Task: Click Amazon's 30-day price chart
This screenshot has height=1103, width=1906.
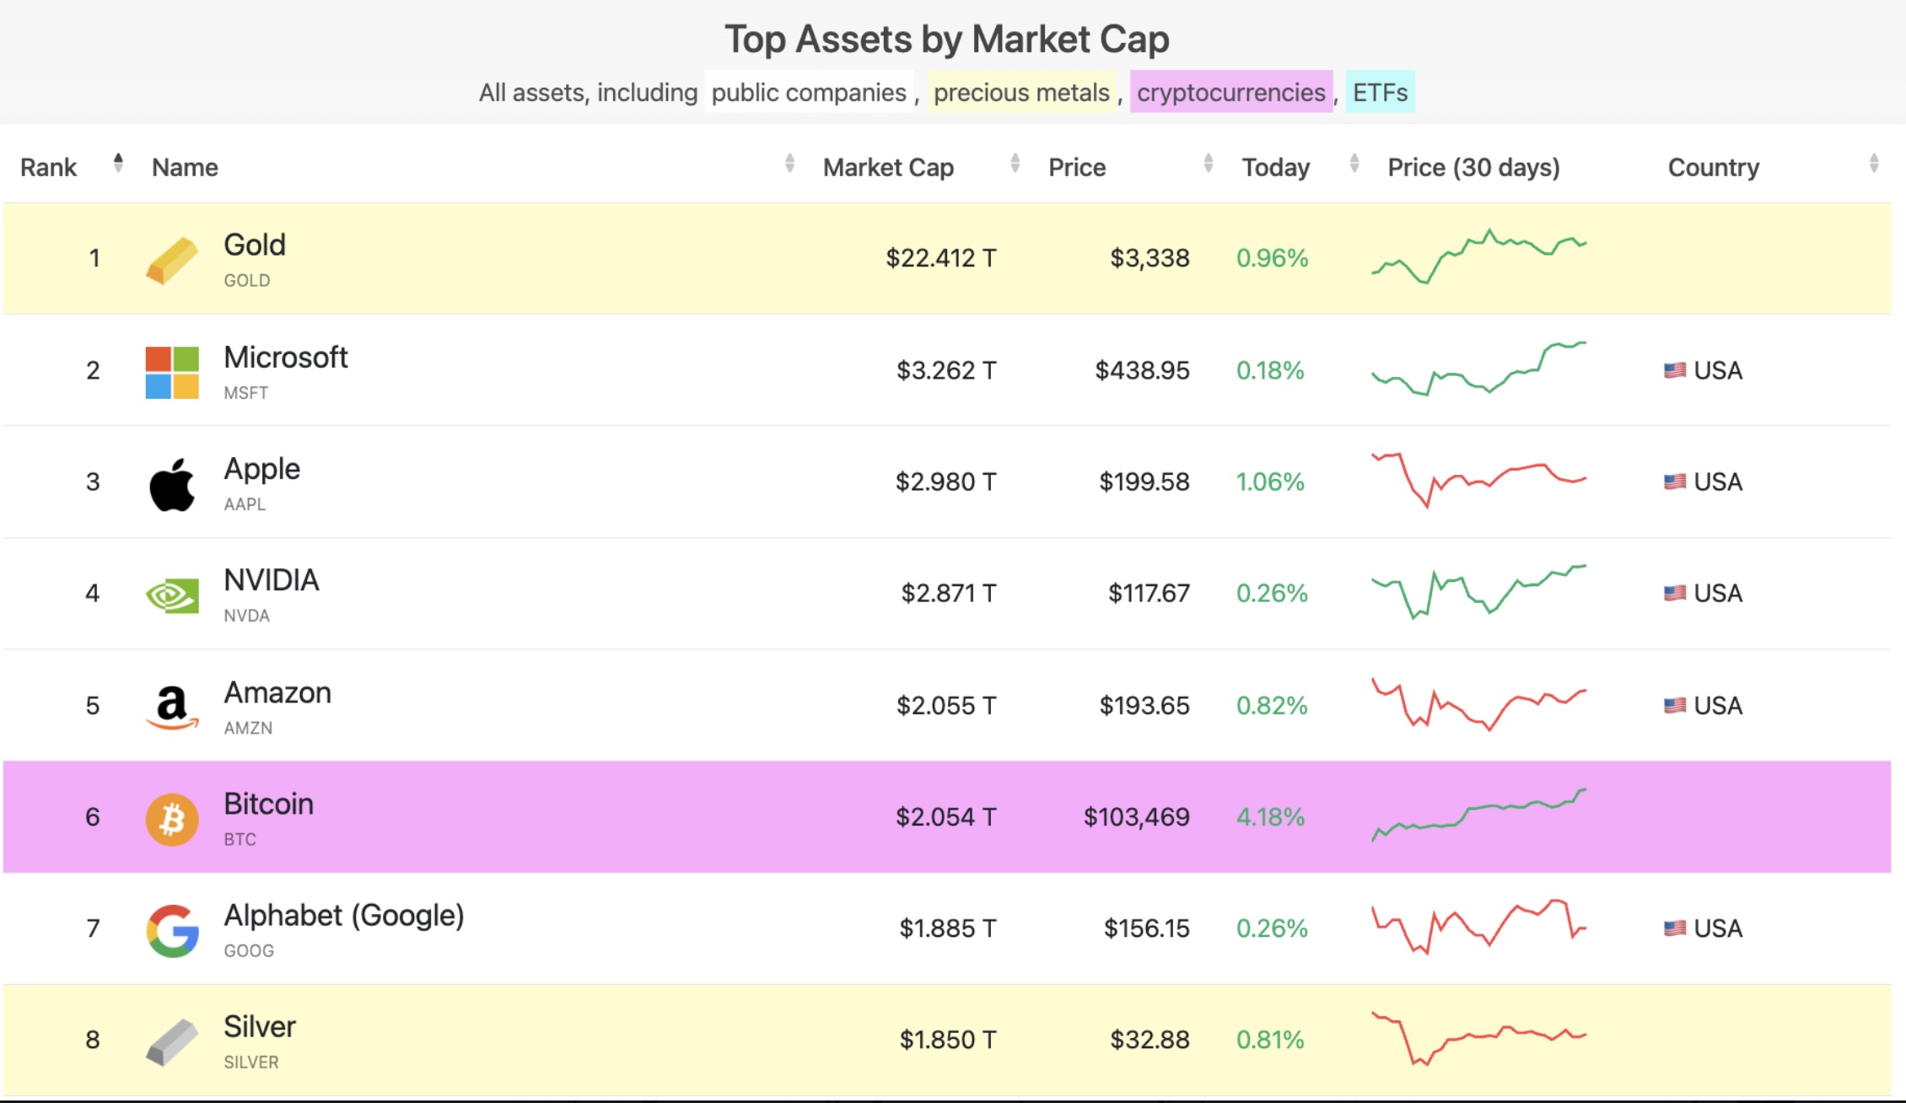Action: point(1479,703)
